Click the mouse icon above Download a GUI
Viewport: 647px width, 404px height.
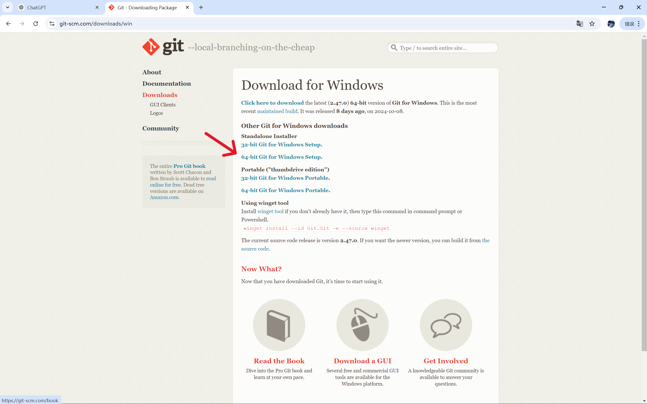click(x=362, y=325)
